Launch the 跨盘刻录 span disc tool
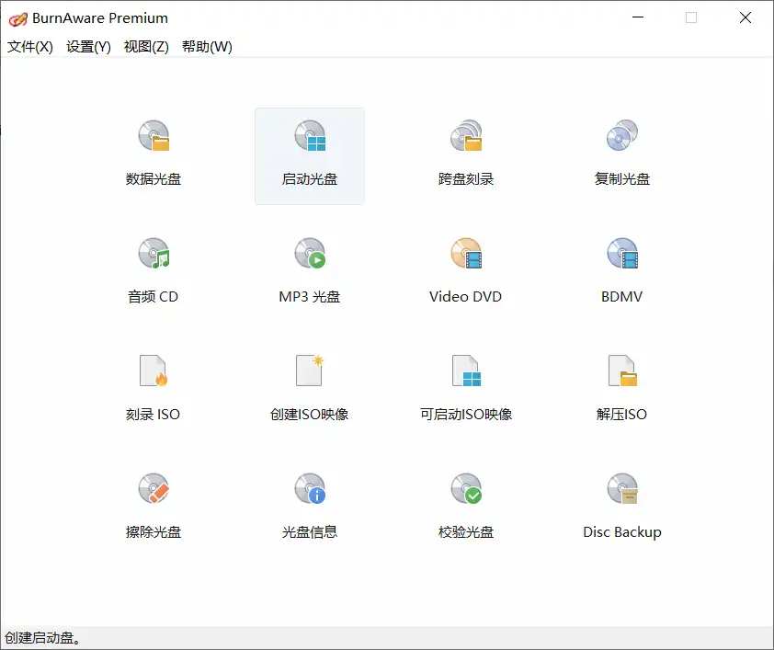 pyautogui.click(x=466, y=156)
